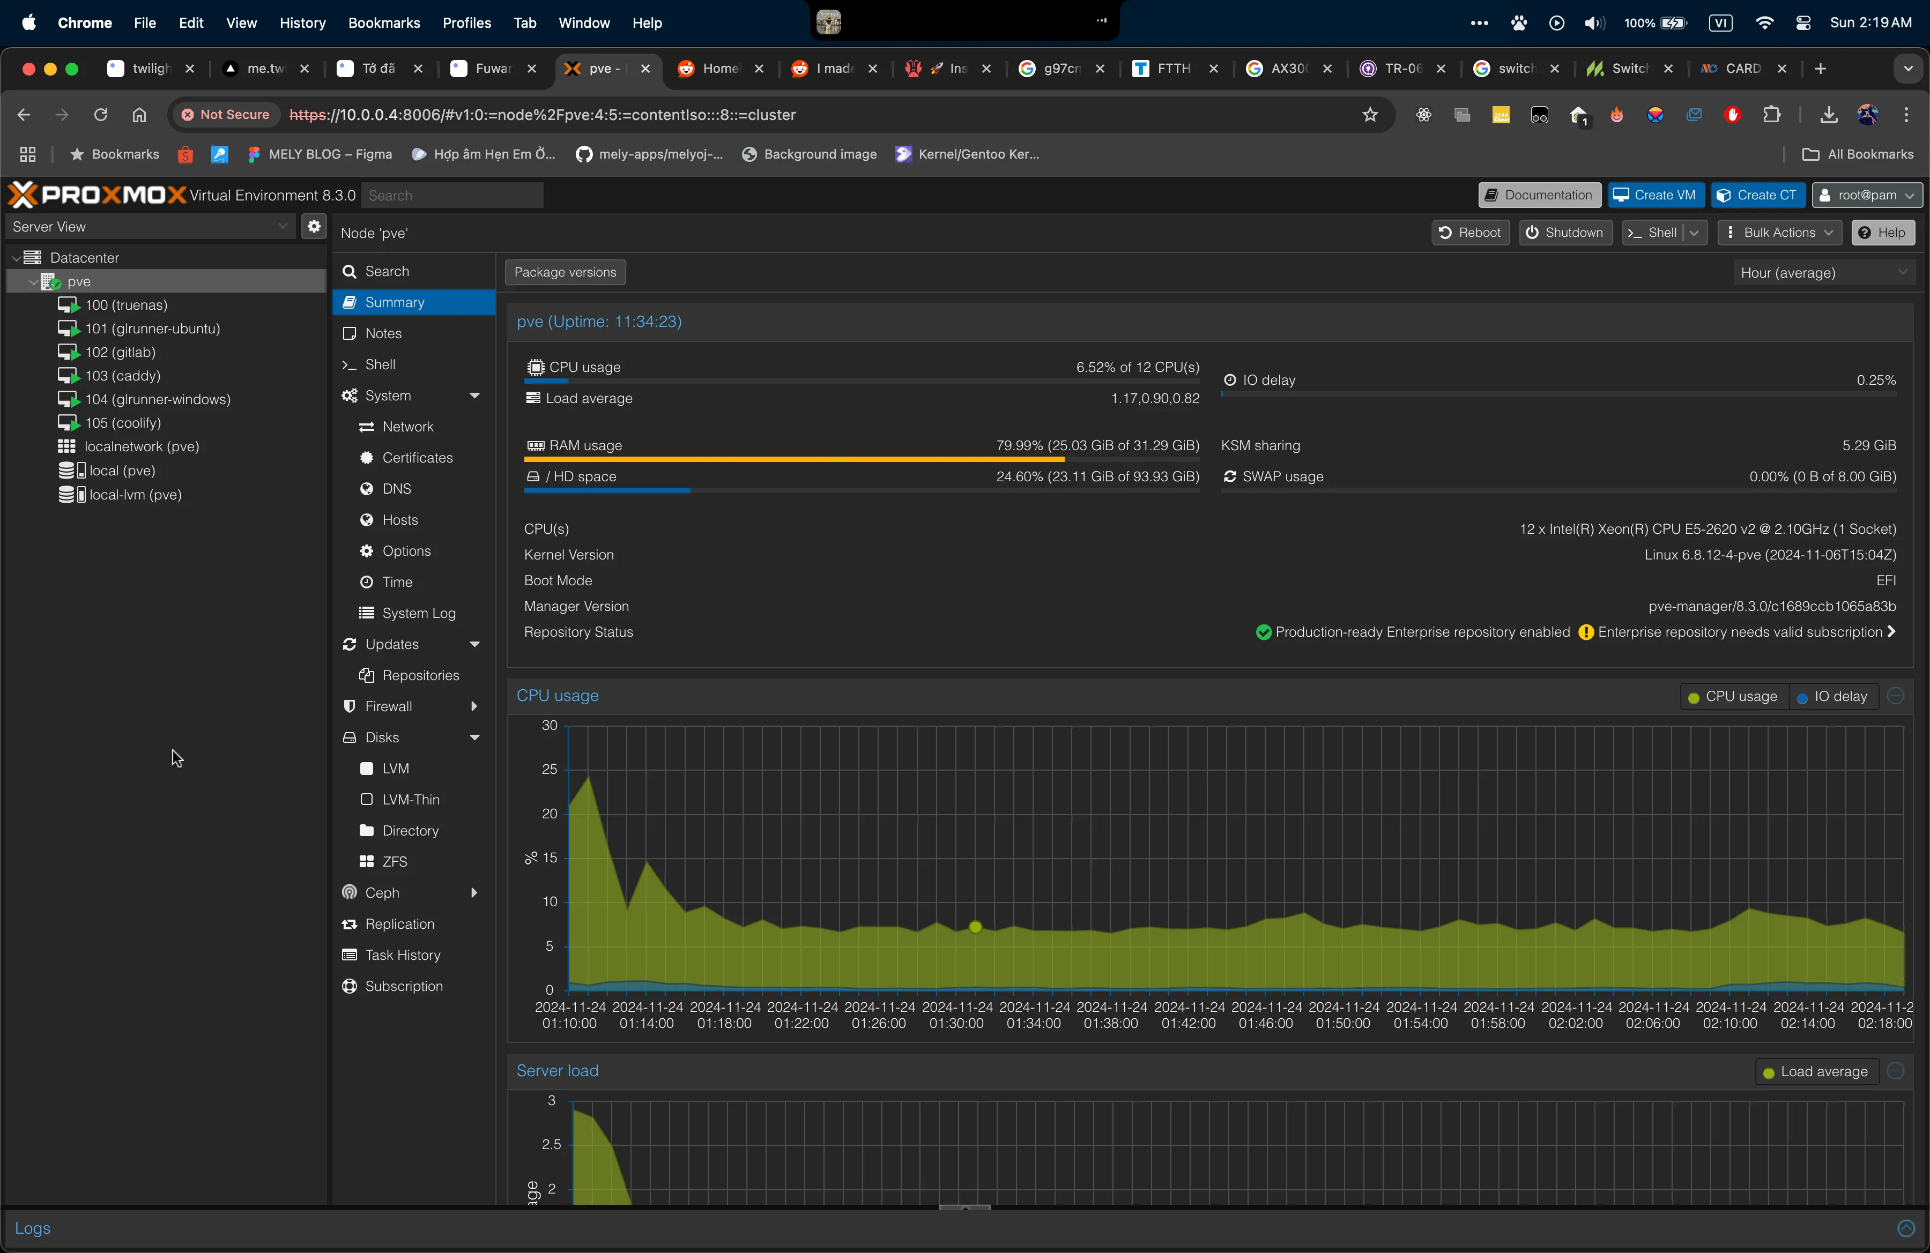Open the Time settings
Image resolution: width=1930 pixels, height=1253 pixels.
413,582
